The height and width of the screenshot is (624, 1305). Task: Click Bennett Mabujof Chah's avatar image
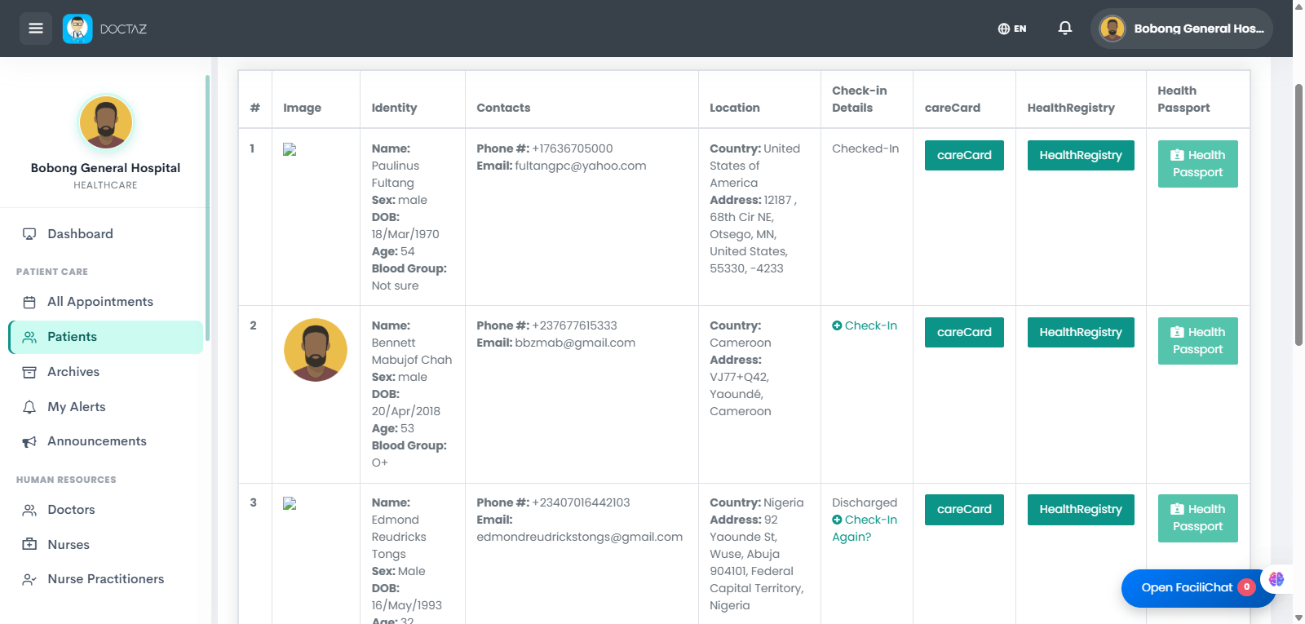[x=316, y=350]
